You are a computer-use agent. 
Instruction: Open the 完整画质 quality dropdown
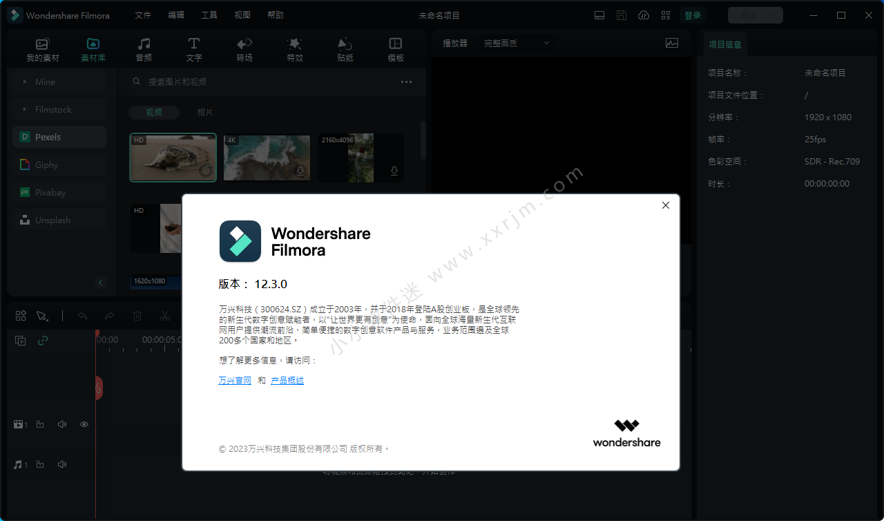(x=517, y=43)
